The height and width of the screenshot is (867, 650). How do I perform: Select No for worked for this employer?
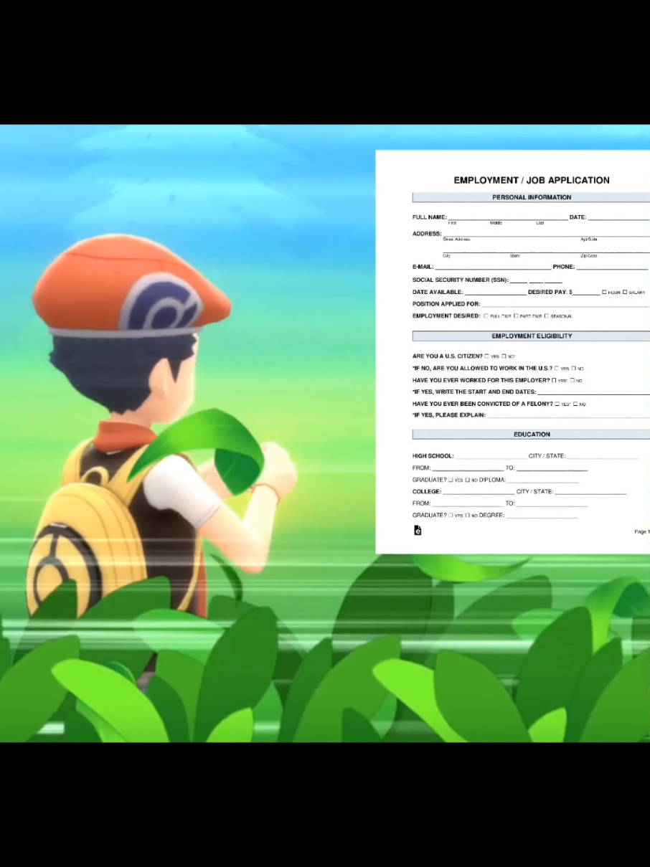coord(573,380)
